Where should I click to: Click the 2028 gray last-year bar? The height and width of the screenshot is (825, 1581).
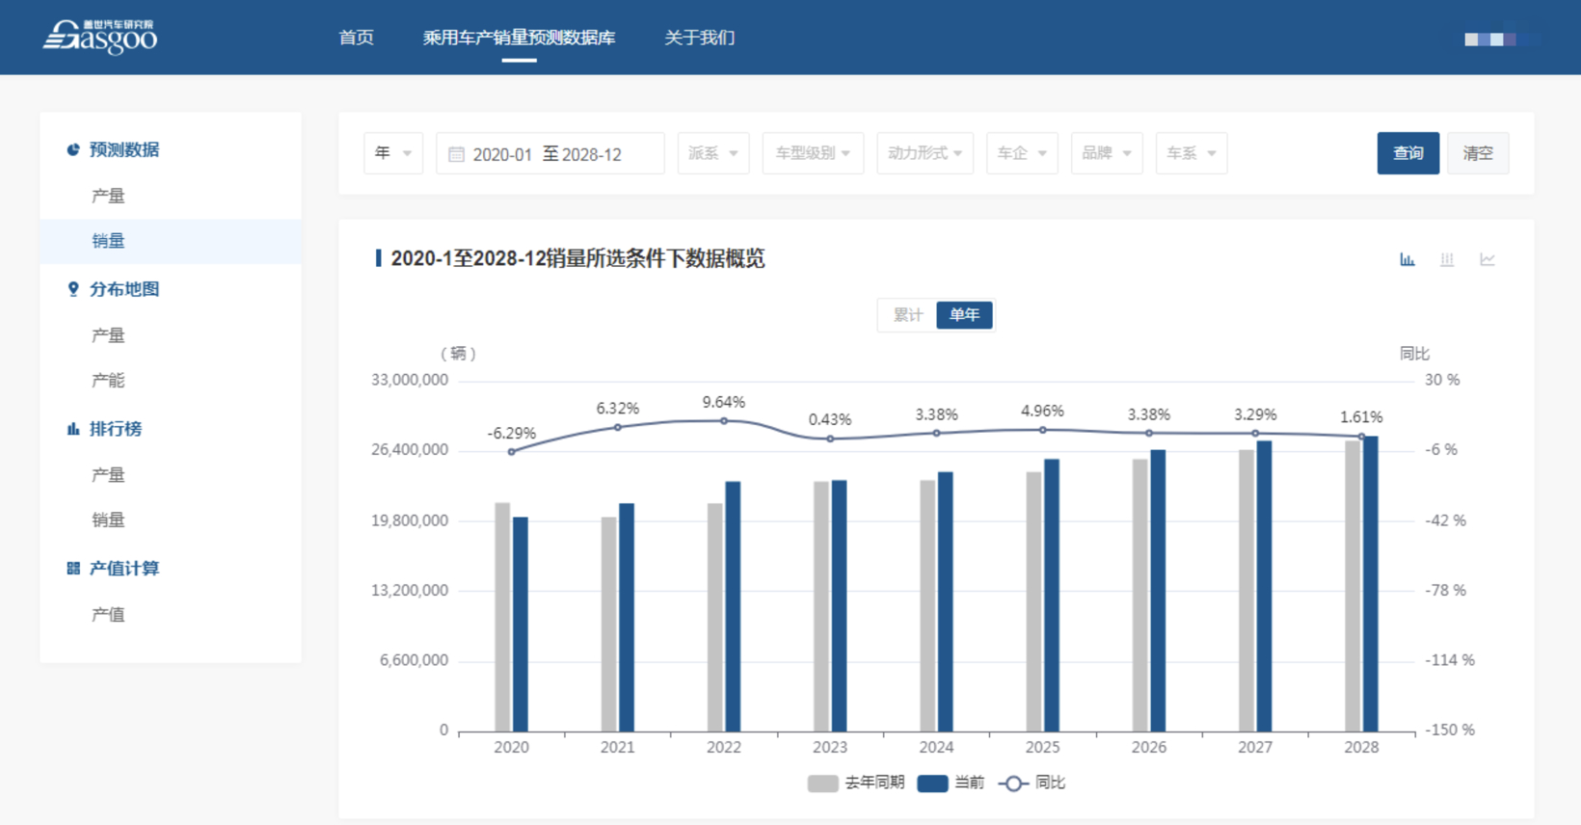(1353, 586)
